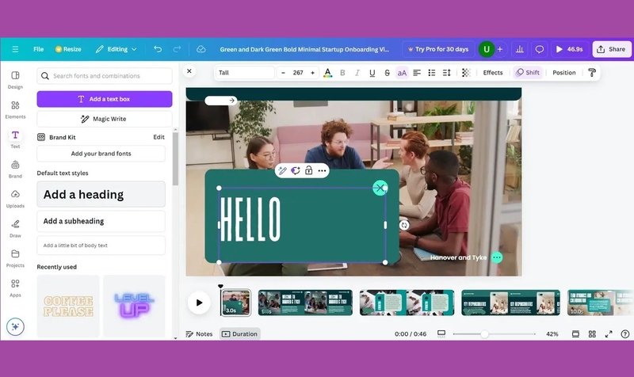This screenshot has height=377, width=634.
Task: Insert Add a heading text style
Action: [101, 194]
